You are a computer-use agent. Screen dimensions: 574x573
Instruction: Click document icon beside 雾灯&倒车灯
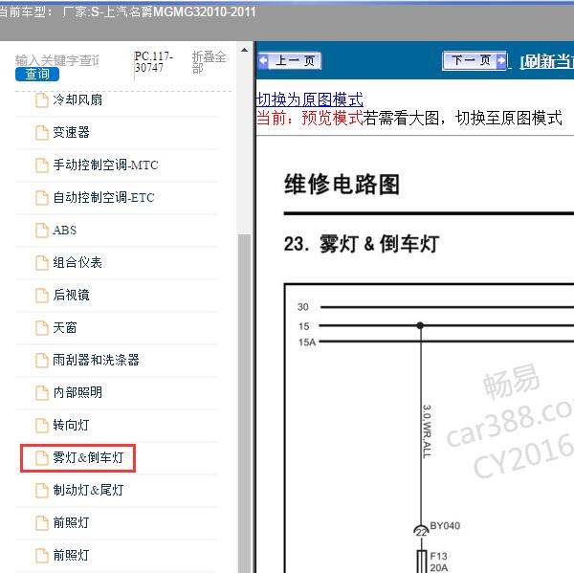pos(42,458)
